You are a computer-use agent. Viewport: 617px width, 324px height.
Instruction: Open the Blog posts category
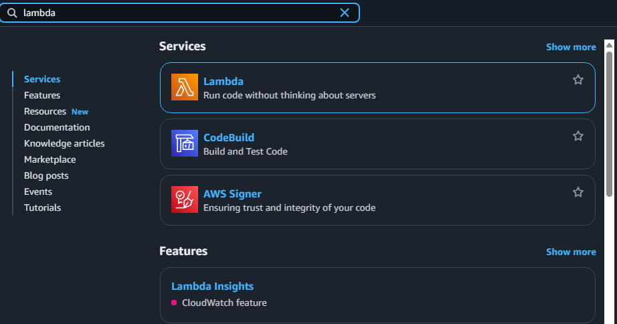click(46, 175)
